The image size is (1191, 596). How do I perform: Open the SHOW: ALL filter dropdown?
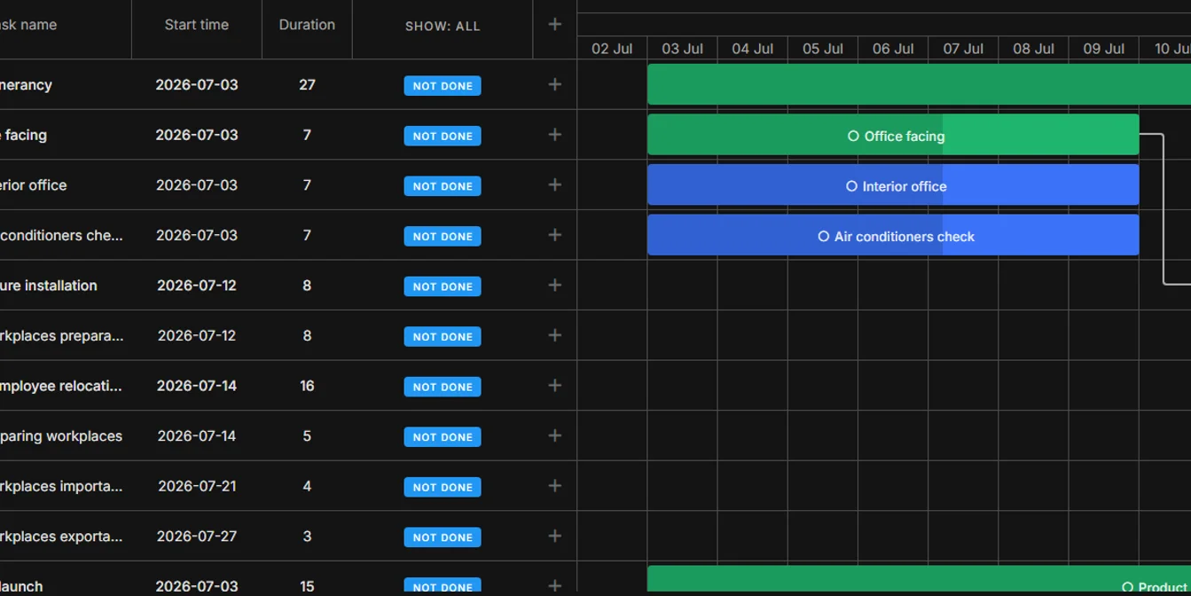443,26
